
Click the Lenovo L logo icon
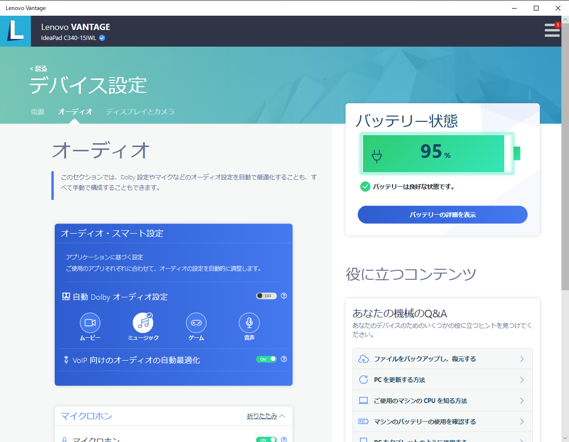pos(15,31)
